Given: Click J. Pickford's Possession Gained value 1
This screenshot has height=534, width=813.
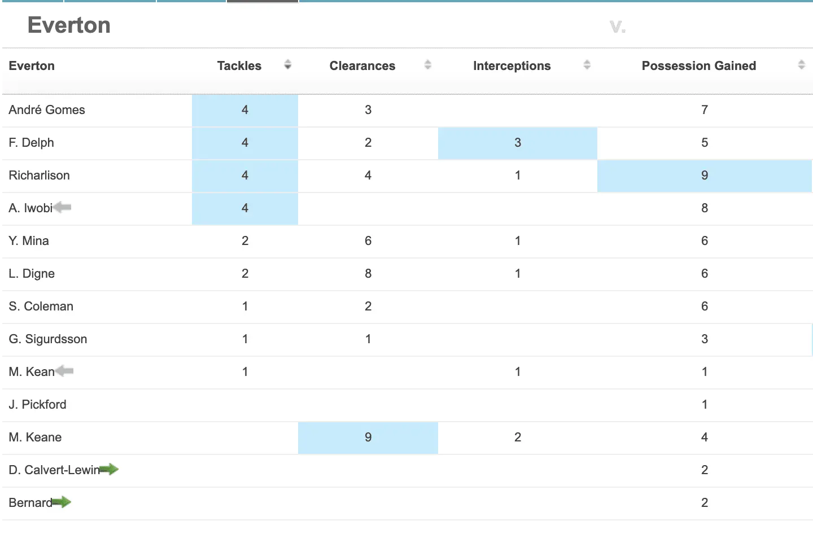Looking at the screenshot, I should [x=705, y=405].
